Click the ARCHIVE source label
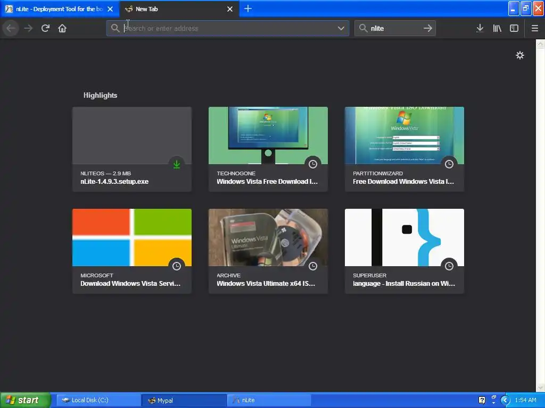 pos(228,275)
